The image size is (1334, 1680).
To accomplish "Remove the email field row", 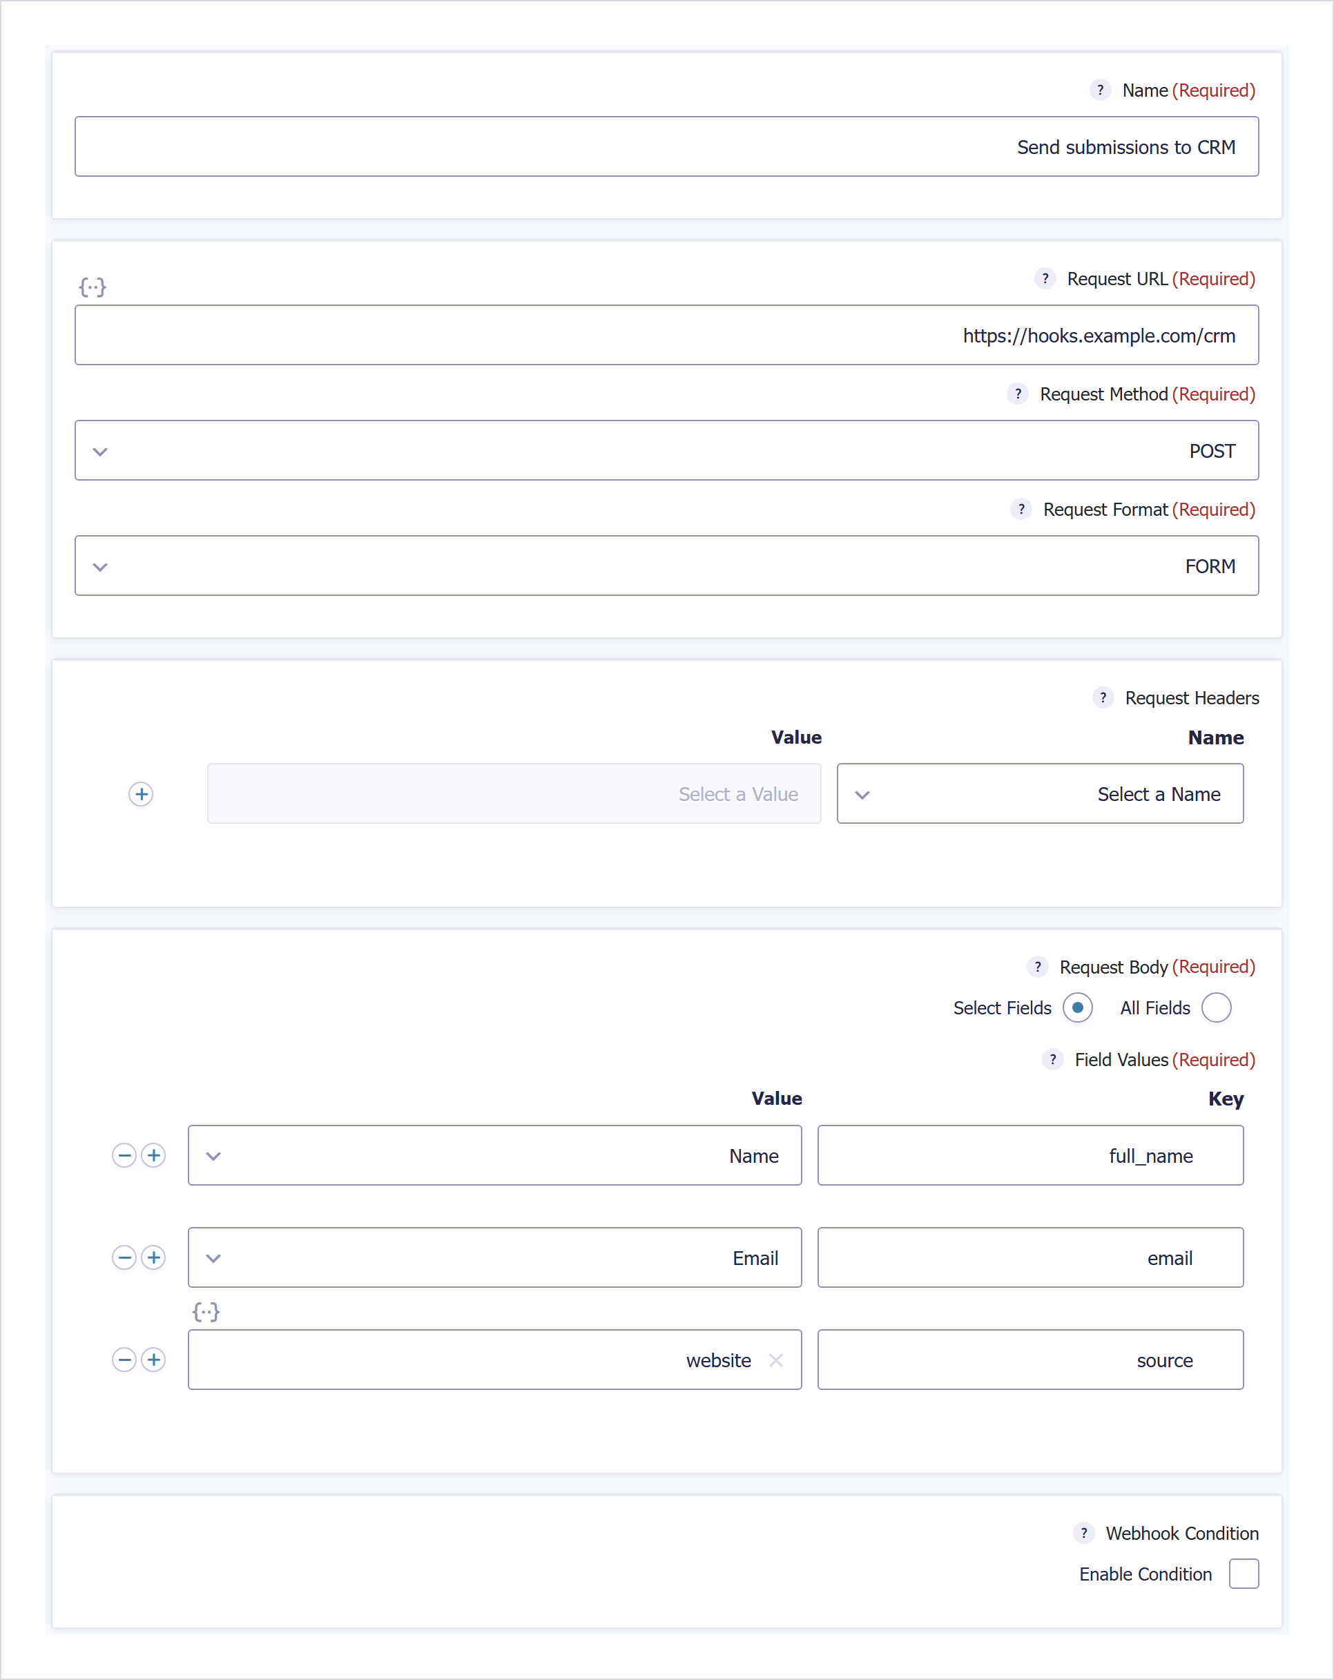I will pos(124,1257).
